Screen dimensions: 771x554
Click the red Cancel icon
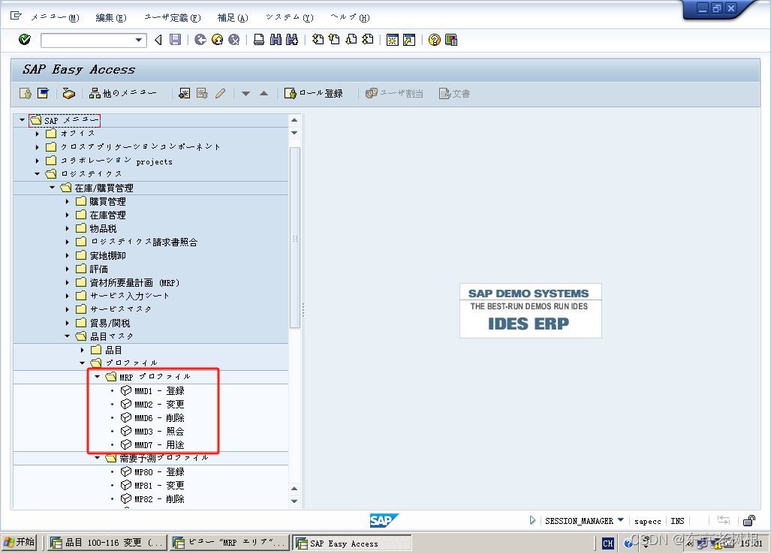[x=234, y=39]
